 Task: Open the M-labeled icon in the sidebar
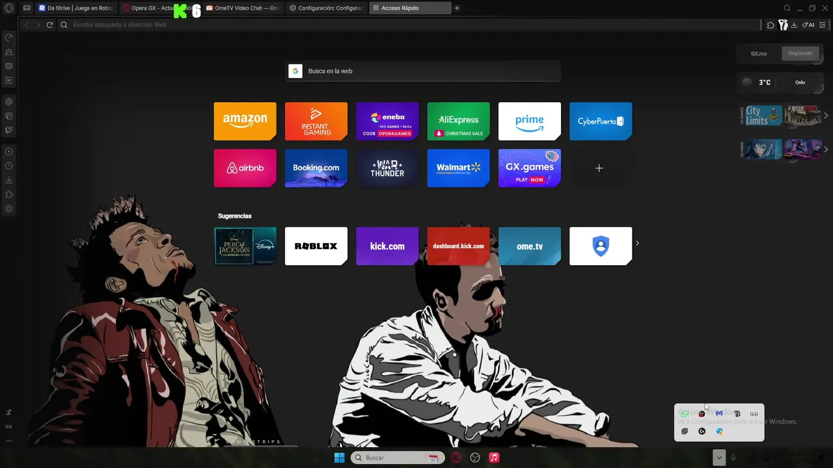(9, 81)
